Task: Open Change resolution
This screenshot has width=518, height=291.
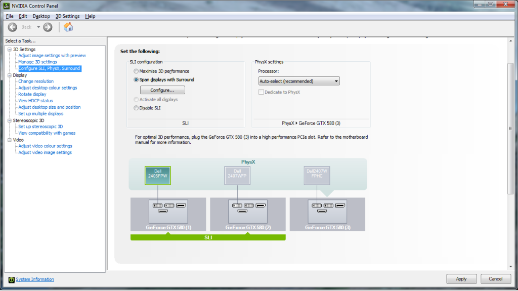Action: (36, 81)
